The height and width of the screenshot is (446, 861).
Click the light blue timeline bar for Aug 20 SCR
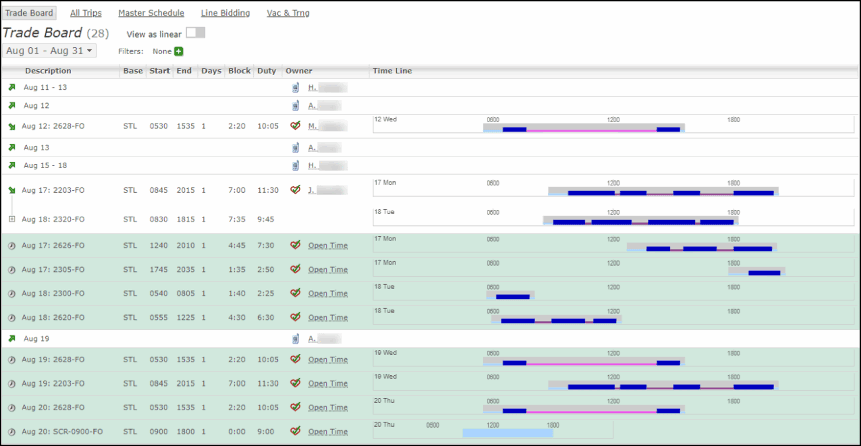[508, 433]
